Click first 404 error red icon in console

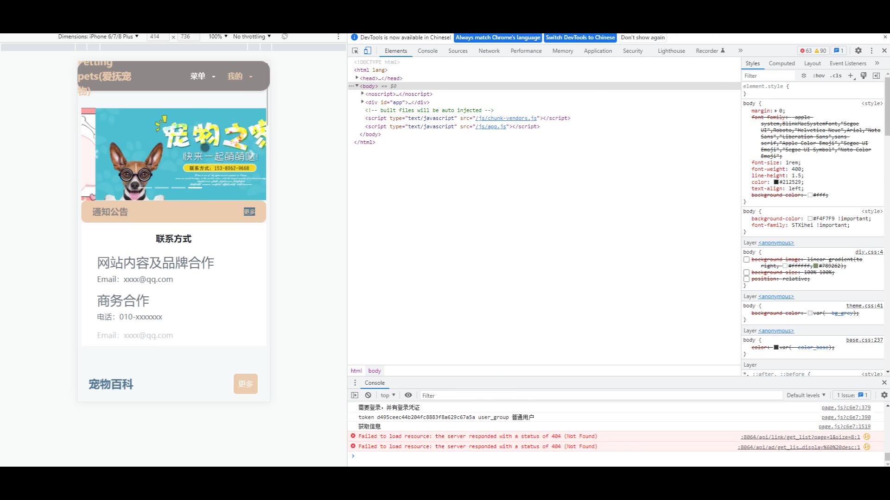point(353,436)
